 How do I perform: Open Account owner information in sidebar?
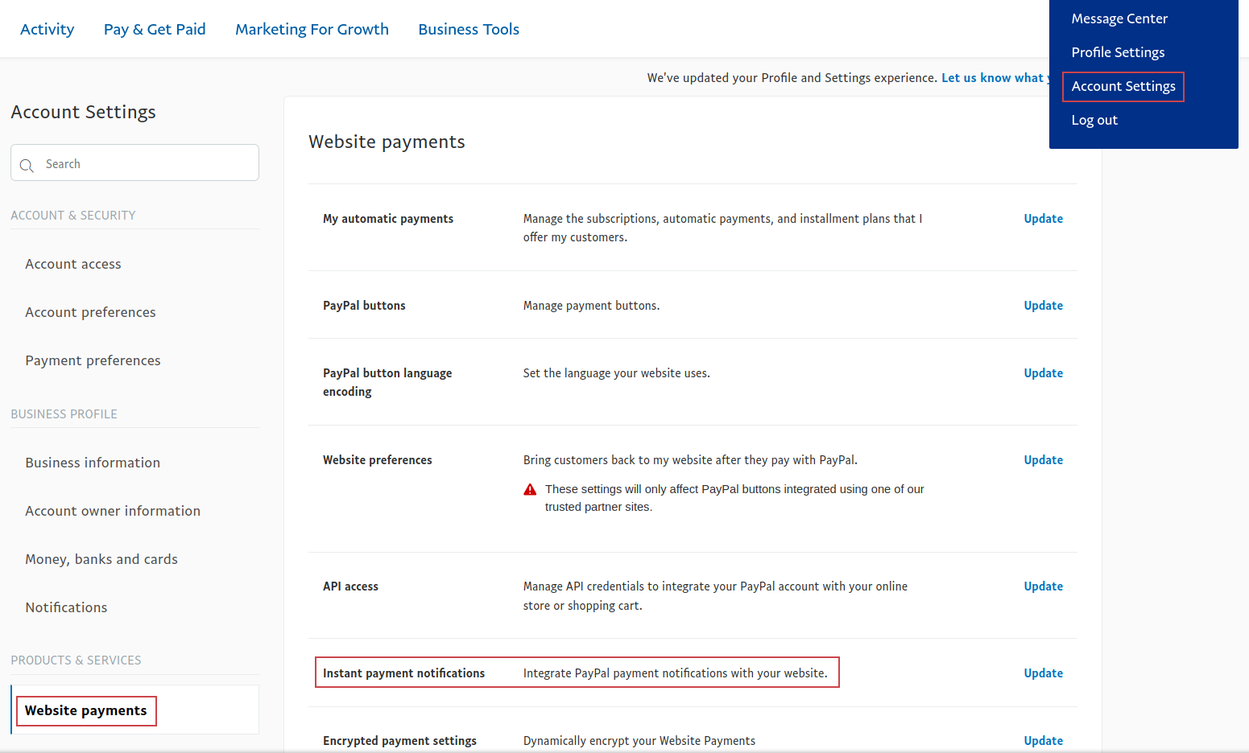pyautogui.click(x=113, y=511)
